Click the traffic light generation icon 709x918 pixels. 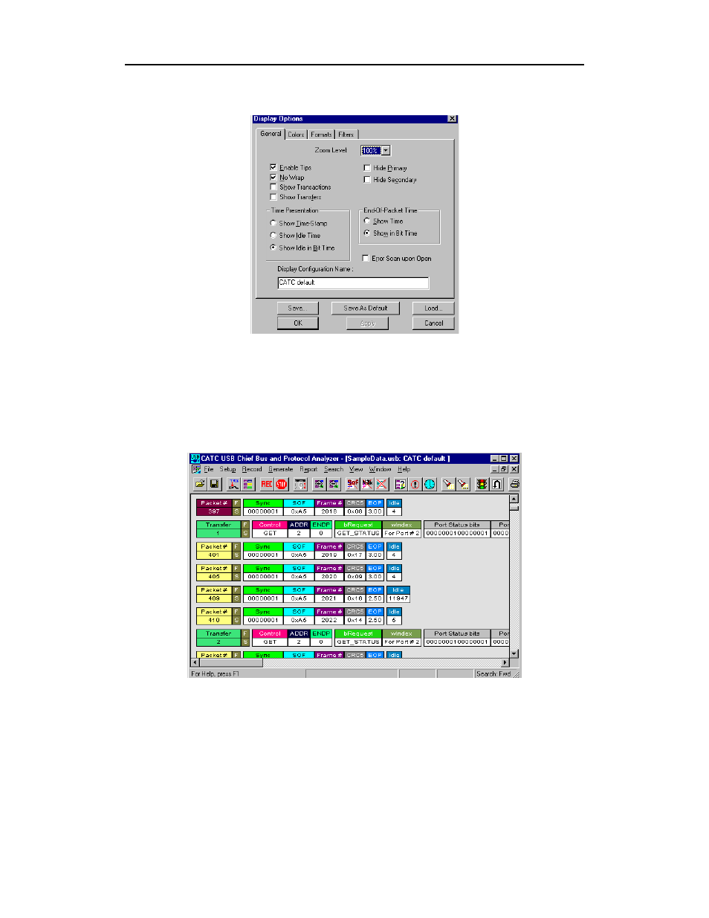point(482,484)
